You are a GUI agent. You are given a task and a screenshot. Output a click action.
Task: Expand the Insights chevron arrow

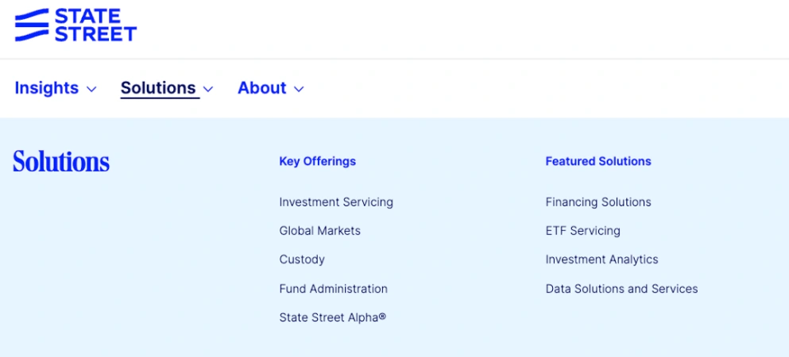pos(91,90)
